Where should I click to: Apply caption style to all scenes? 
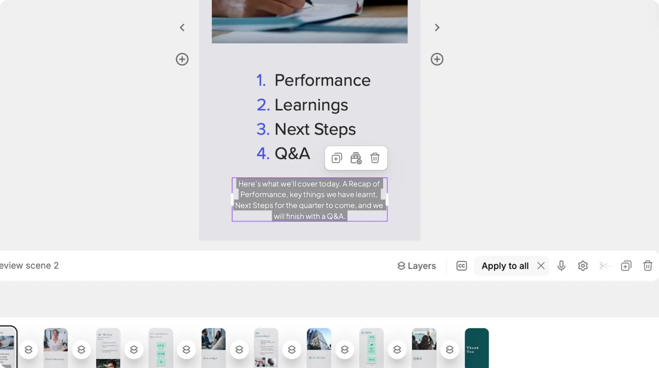pos(505,266)
